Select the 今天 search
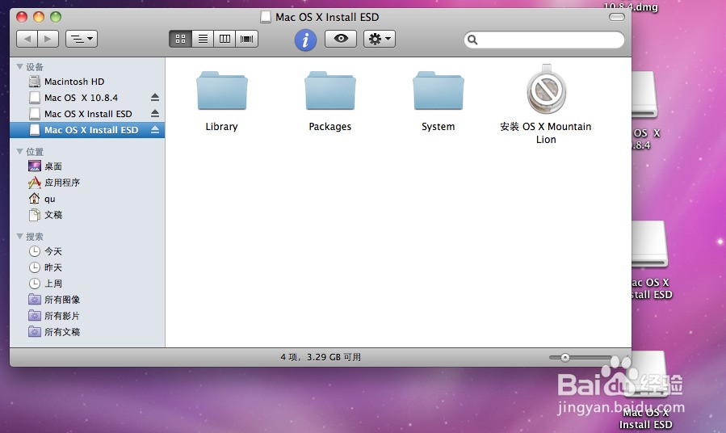Image resolution: width=726 pixels, height=433 pixels. [87, 251]
